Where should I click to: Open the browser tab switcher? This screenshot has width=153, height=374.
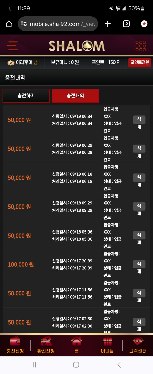coord(126,24)
